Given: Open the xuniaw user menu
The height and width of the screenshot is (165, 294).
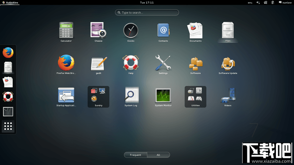Looking at the screenshot, I should click(285, 3).
